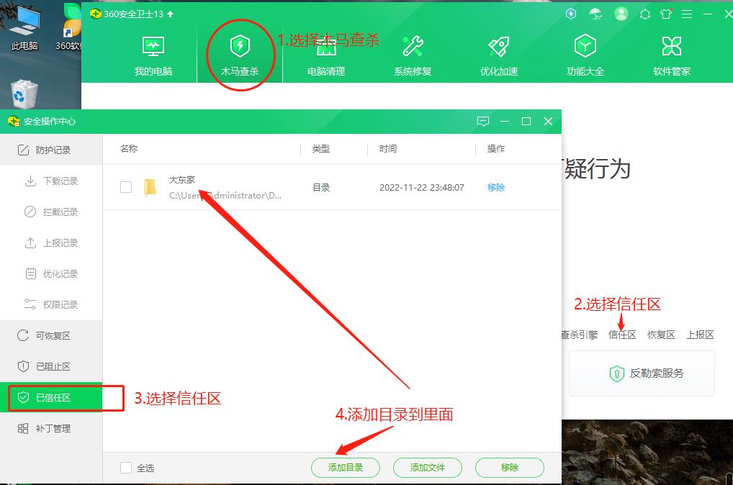Open 补丁管理 sidebar item
This screenshot has height=485, width=733.
(x=52, y=428)
